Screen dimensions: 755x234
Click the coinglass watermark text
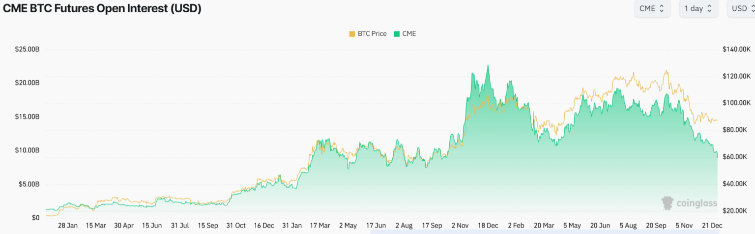(697, 203)
